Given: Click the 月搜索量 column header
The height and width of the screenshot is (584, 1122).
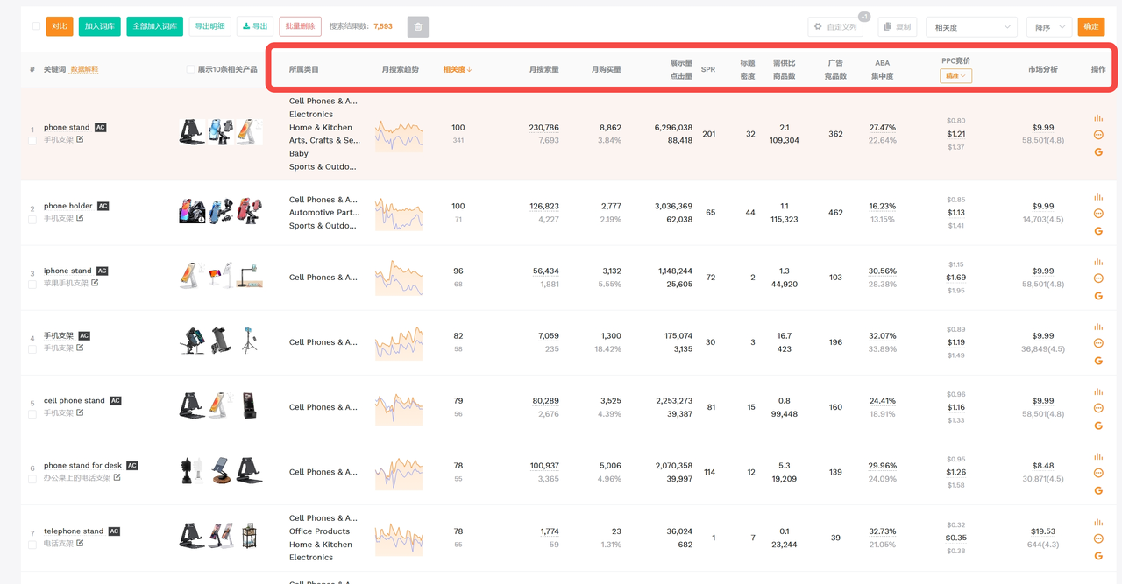Looking at the screenshot, I should pos(543,69).
